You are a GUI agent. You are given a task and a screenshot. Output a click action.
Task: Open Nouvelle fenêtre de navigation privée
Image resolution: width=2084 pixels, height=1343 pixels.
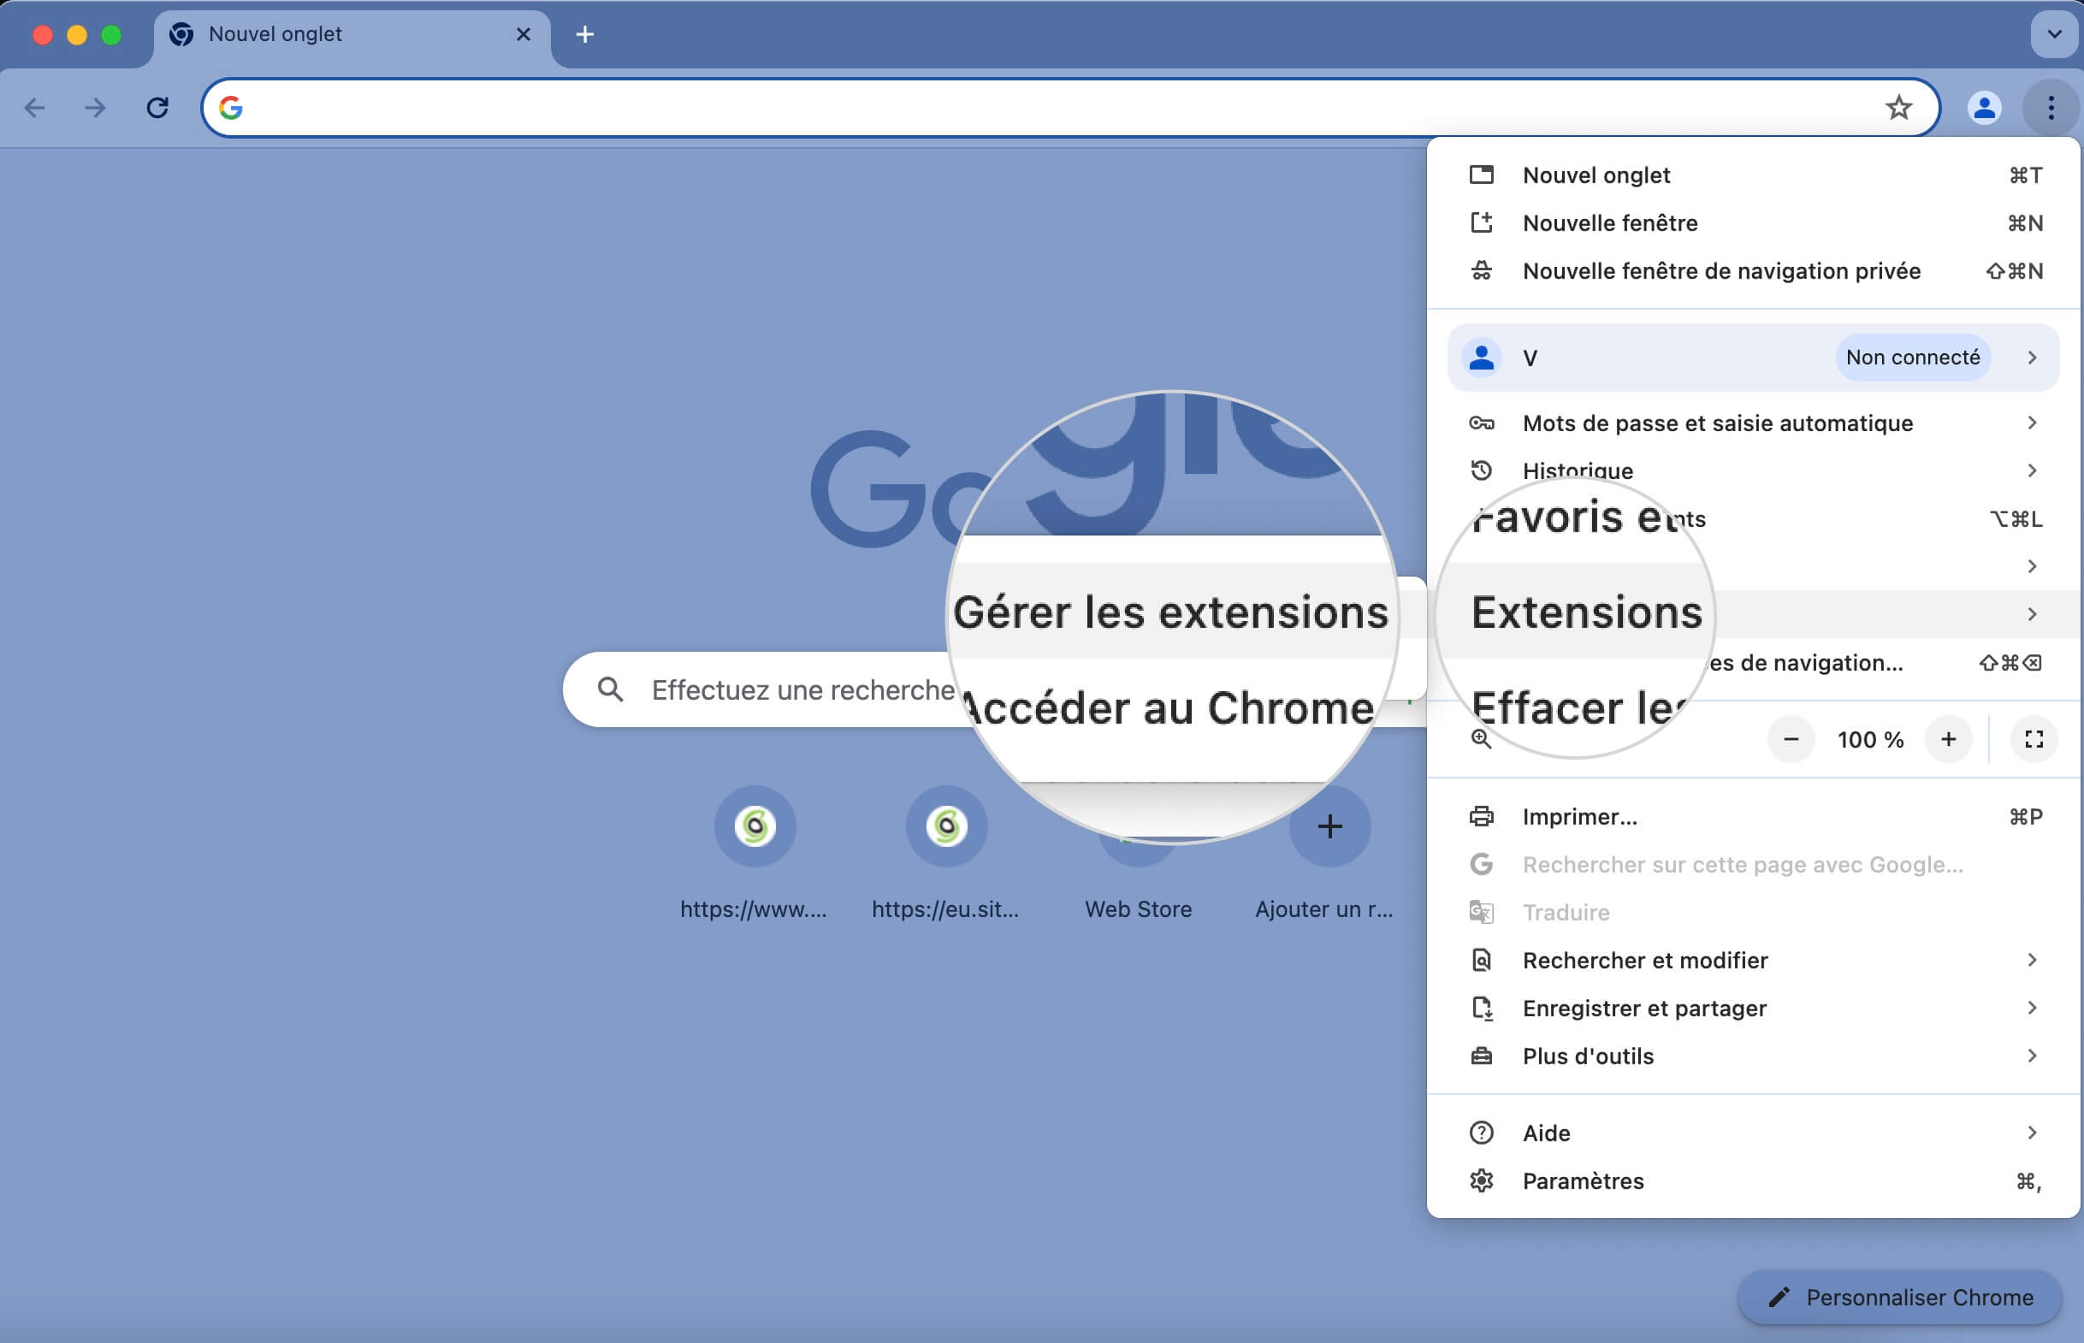click(1754, 271)
